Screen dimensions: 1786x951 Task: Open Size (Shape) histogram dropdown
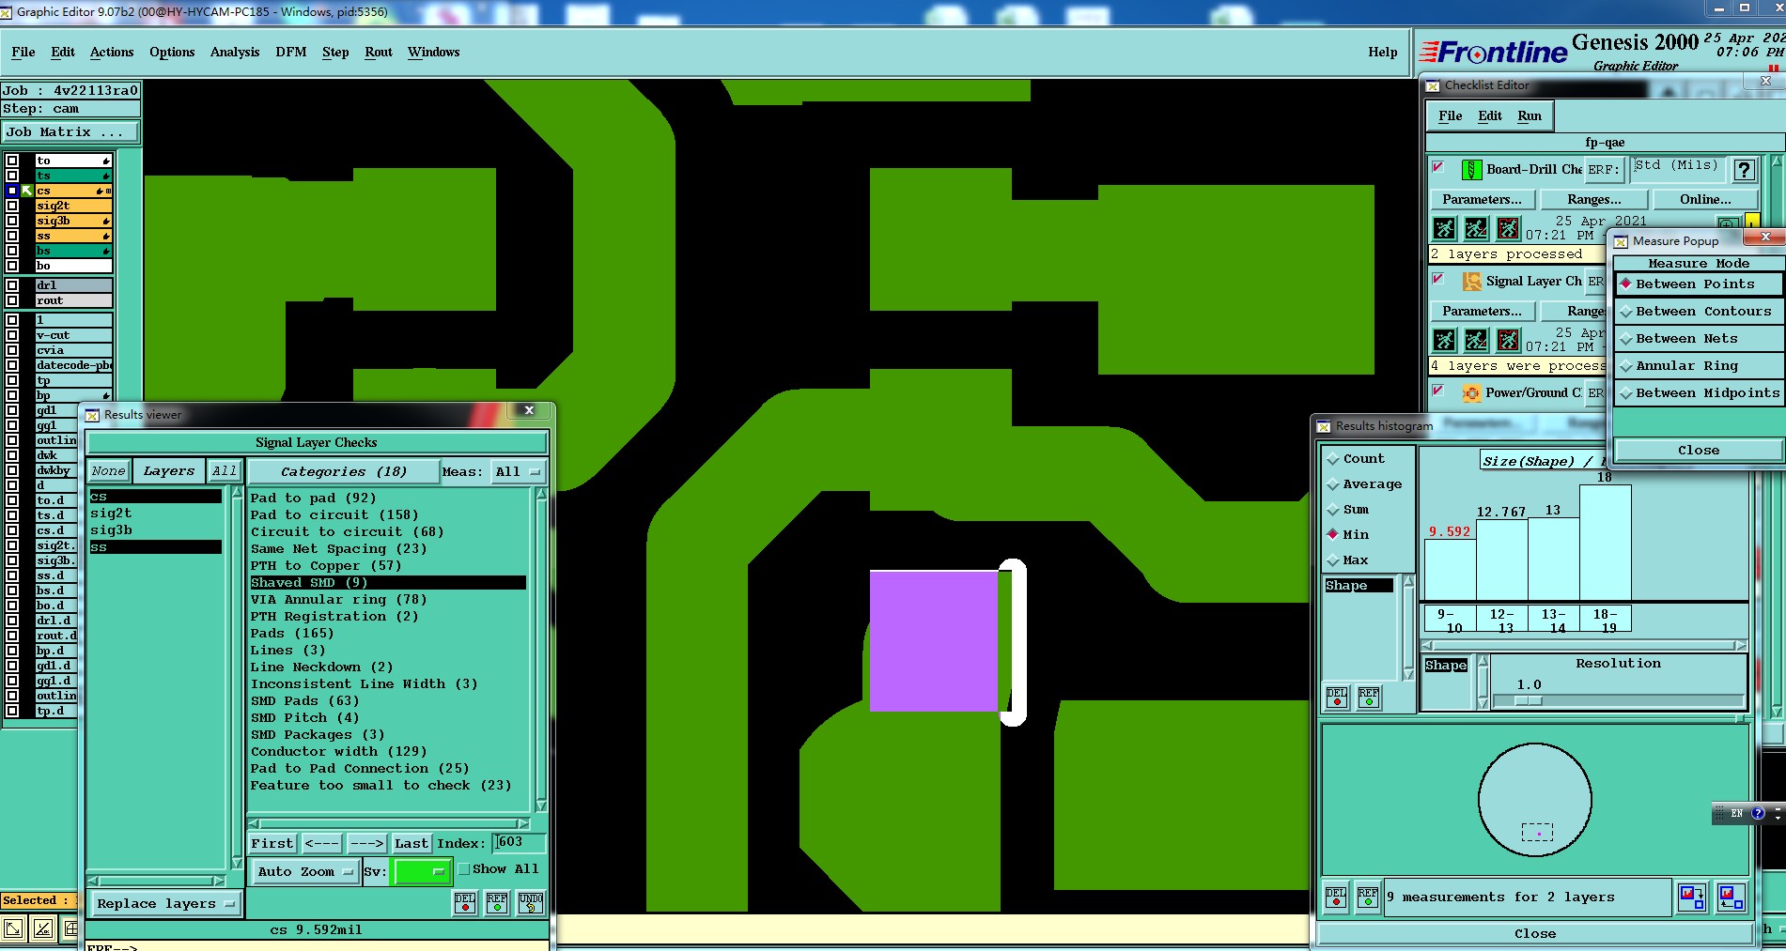[1541, 460]
